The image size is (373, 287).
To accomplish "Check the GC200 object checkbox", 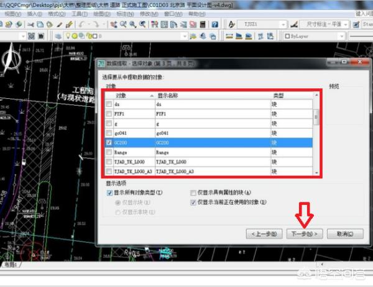I will 109,142.
